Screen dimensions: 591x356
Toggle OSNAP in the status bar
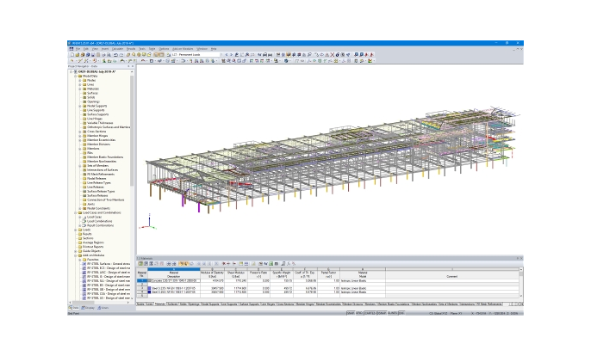(382, 313)
